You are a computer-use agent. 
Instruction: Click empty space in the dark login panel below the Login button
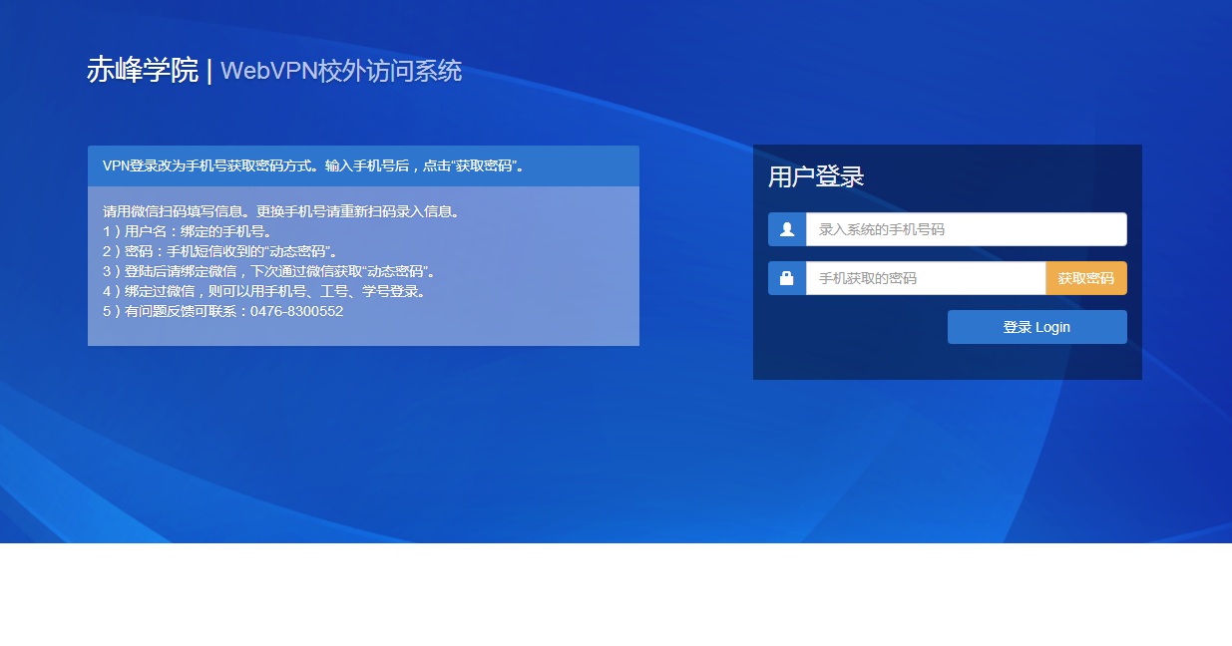click(x=947, y=362)
